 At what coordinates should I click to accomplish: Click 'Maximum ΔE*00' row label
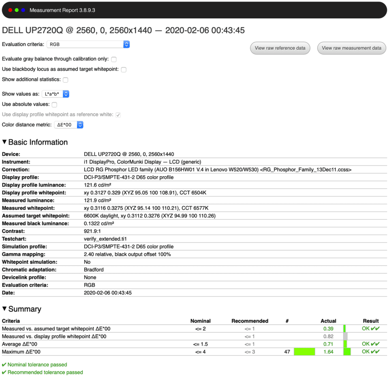click(21, 352)
